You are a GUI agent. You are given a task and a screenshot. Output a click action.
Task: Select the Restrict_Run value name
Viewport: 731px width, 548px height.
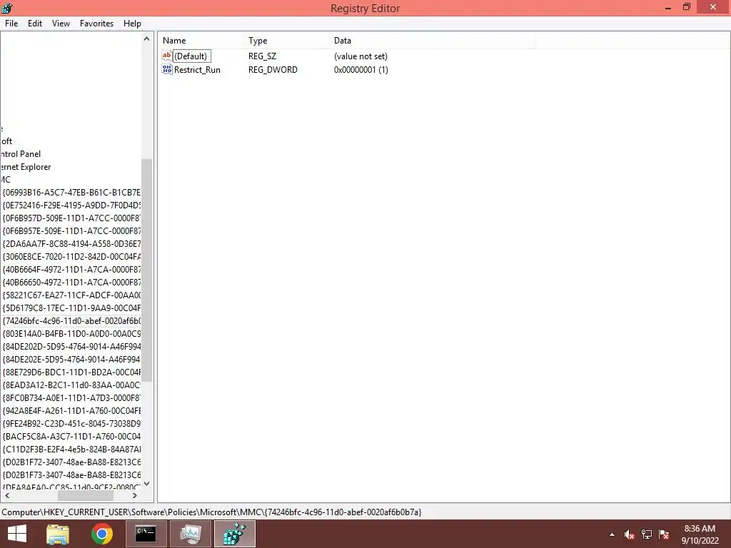point(197,70)
